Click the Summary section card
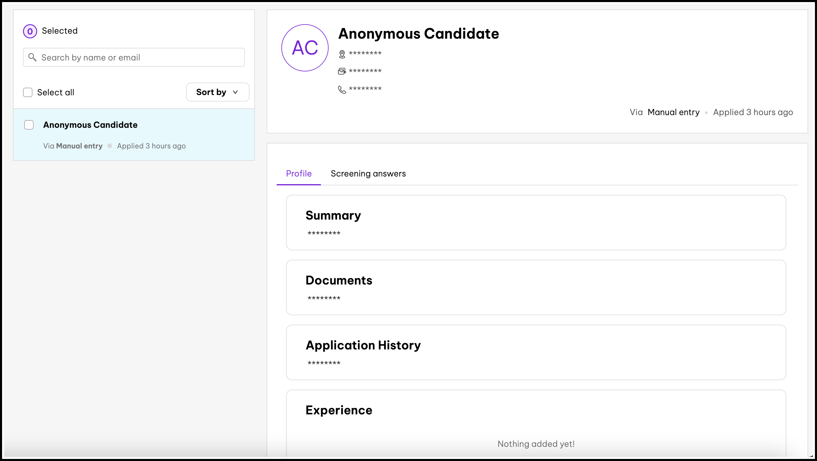 pos(536,223)
